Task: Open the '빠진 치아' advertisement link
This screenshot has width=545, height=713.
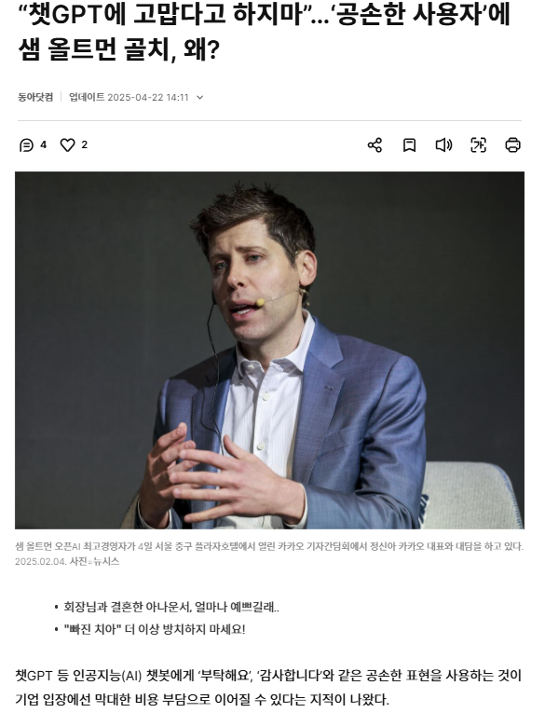Action: click(x=155, y=630)
